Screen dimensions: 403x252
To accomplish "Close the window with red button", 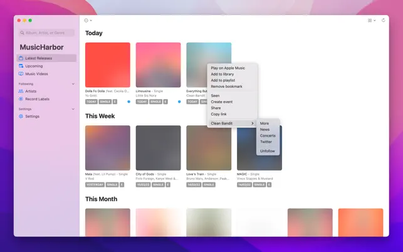I will tap(19, 20).
